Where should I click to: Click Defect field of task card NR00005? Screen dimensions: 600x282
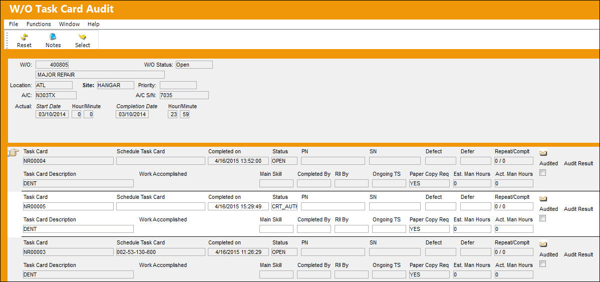coord(440,206)
